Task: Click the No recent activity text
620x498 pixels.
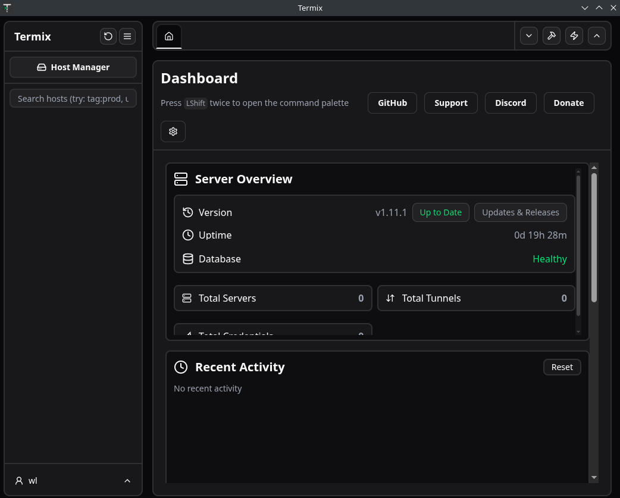Action: 208,389
